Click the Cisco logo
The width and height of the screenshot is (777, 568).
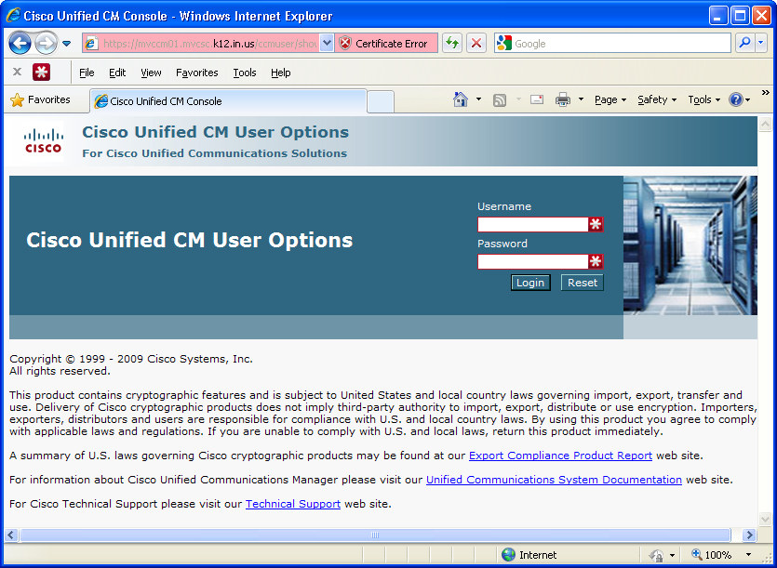(x=43, y=141)
